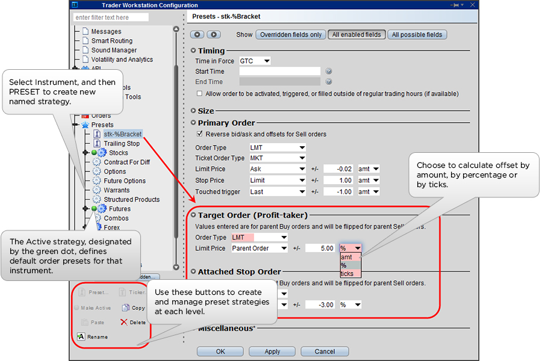Click the Apply button
The width and height of the screenshot is (548, 361).
[x=272, y=351]
